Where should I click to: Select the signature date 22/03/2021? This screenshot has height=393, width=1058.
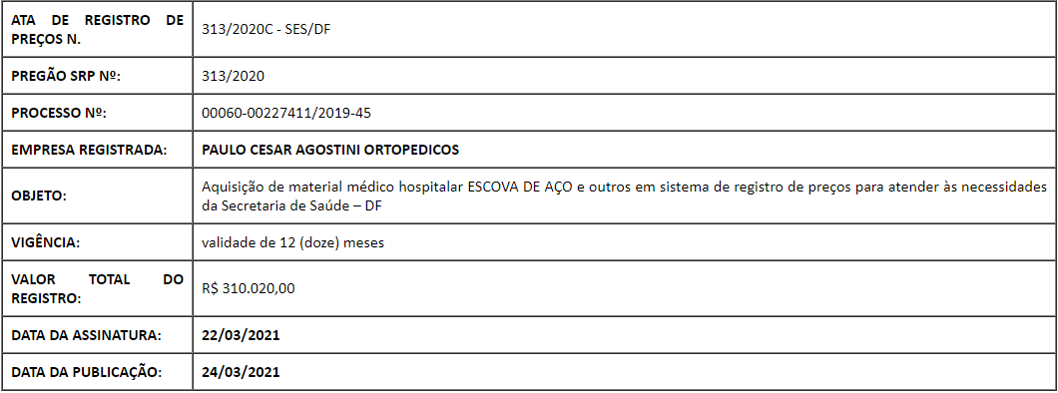[241, 335]
